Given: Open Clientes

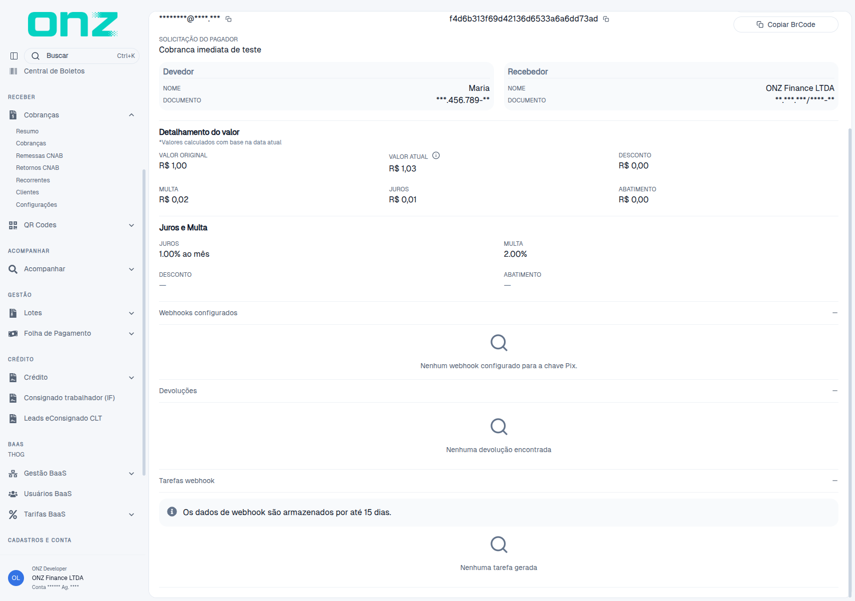Looking at the screenshot, I should [x=27, y=192].
